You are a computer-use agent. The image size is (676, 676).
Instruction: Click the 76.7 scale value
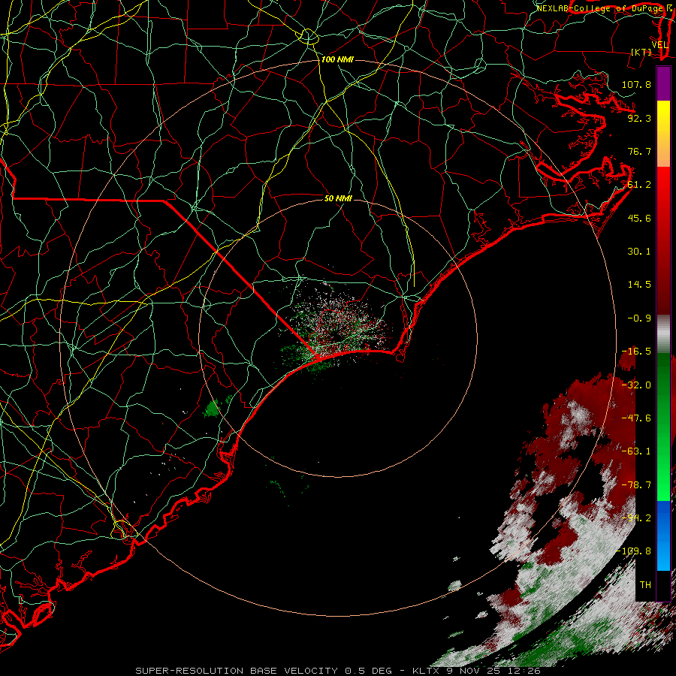point(639,151)
